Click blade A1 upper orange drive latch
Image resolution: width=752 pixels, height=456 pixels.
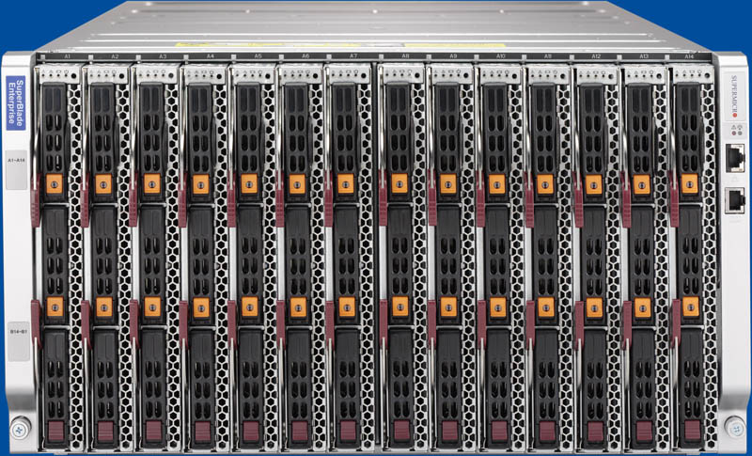point(55,183)
